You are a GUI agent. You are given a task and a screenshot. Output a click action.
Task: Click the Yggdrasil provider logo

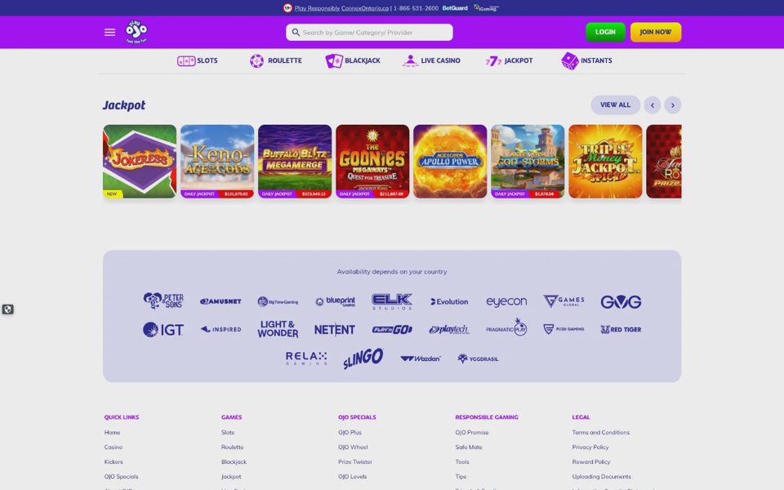point(478,359)
